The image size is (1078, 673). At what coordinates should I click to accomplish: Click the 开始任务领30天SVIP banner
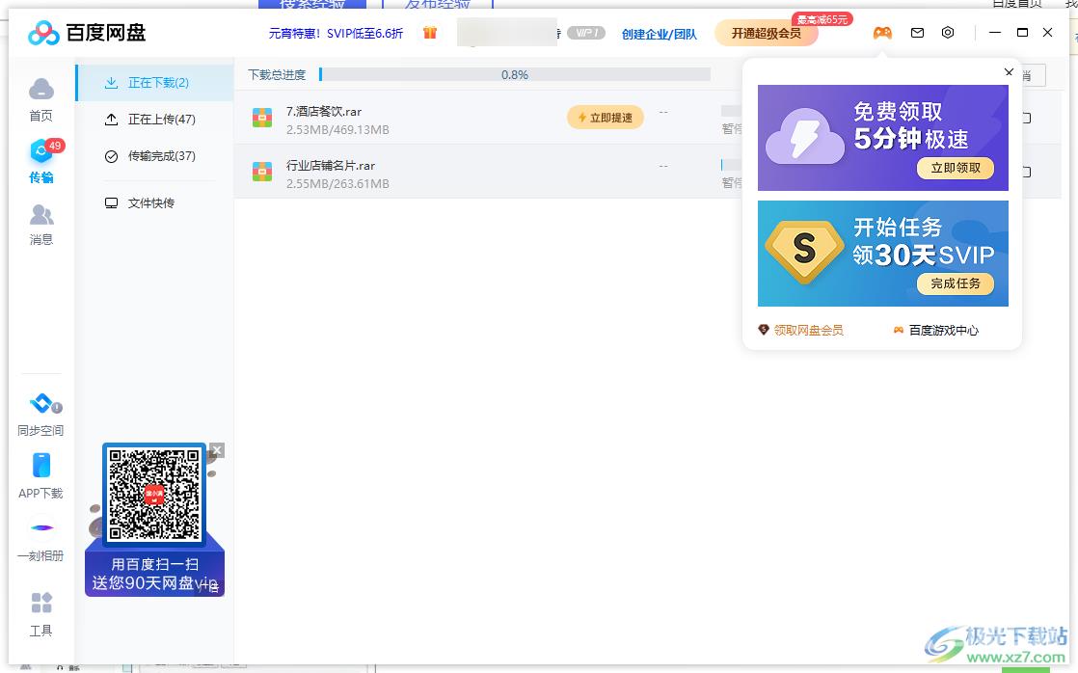click(x=883, y=254)
